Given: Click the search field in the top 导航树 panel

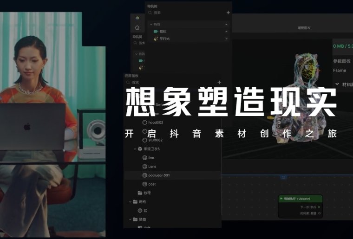Looking at the screenshot, I should point(186,13).
